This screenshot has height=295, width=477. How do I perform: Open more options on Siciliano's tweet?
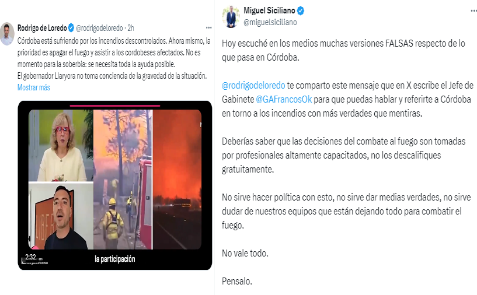click(x=473, y=10)
